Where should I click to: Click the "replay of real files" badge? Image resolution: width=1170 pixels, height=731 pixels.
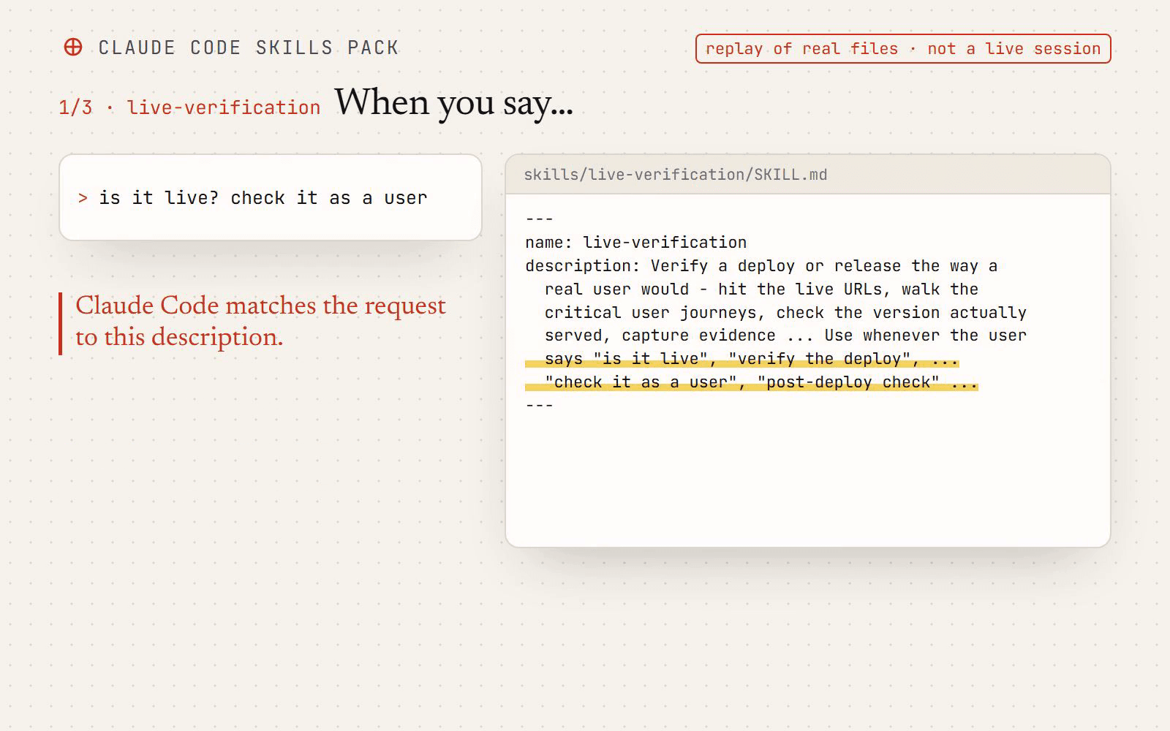point(903,48)
